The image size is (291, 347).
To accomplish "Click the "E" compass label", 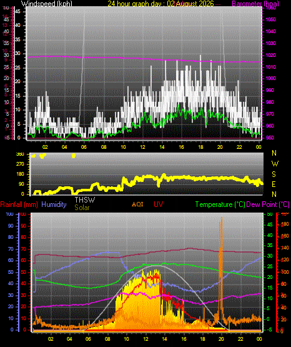I will pos(274,184).
